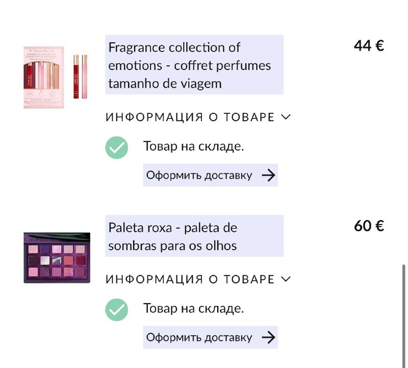This screenshot has height=368, width=408.
Task: Click the vertical scrollbar thumb on the right edge
Action: 403,316
